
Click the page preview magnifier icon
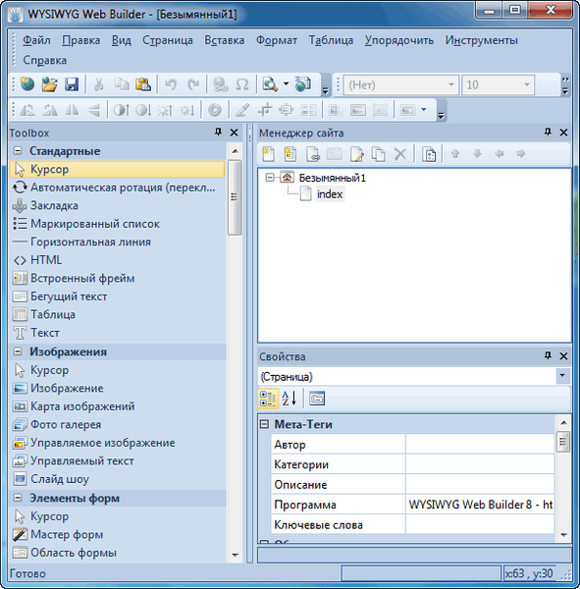(x=270, y=84)
